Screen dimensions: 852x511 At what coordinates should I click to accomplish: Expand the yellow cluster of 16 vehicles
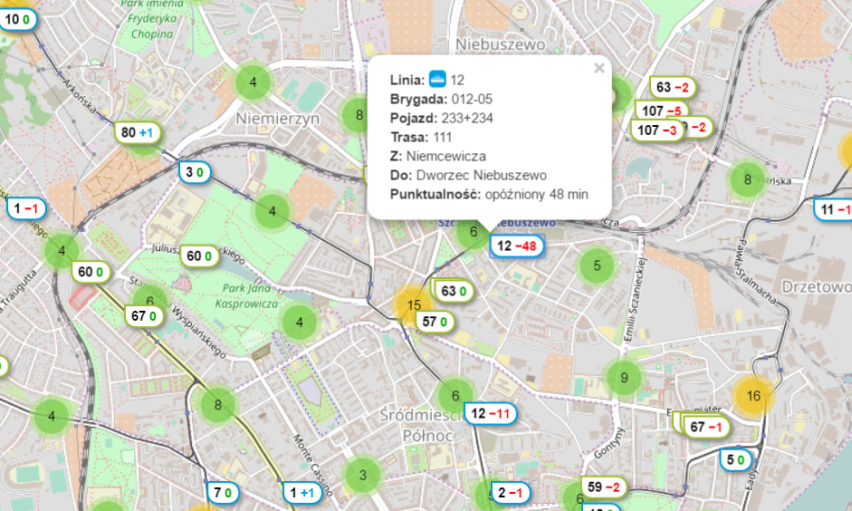coord(753,395)
